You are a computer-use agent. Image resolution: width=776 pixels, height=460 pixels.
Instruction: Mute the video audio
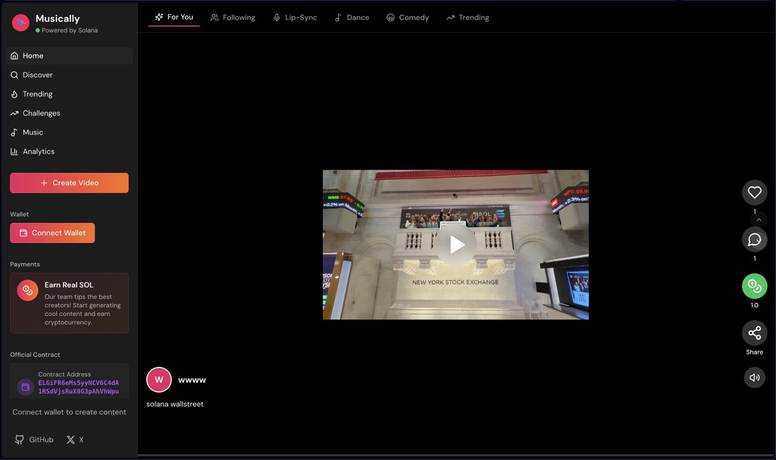tap(754, 377)
